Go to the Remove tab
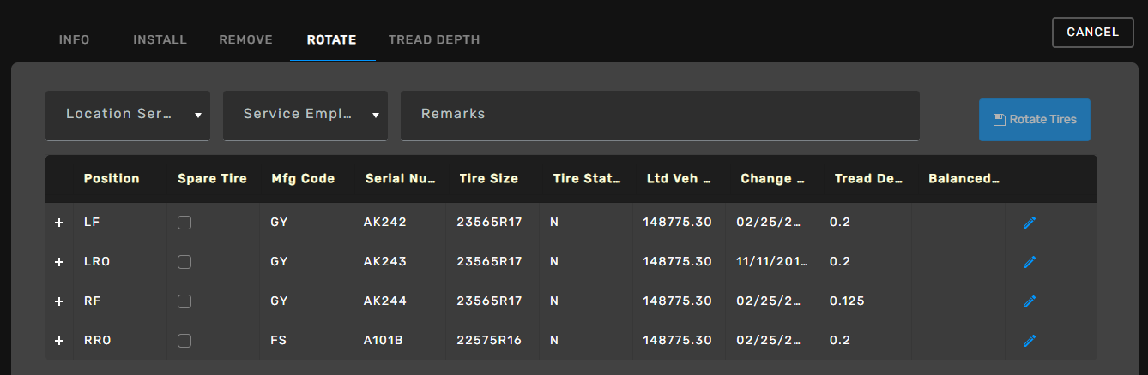 click(x=245, y=40)
